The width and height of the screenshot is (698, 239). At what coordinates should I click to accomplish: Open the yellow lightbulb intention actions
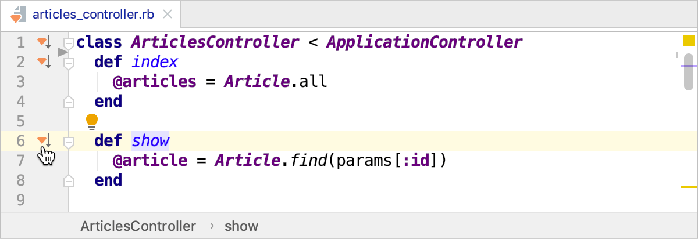pyautogui.click(x=92, y=121)
